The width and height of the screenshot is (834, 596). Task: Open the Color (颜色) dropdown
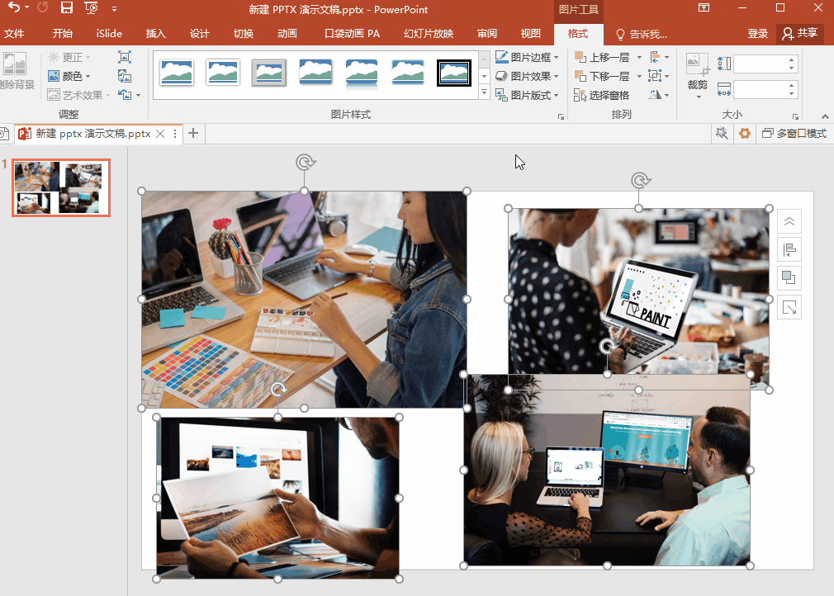(69, 76)
